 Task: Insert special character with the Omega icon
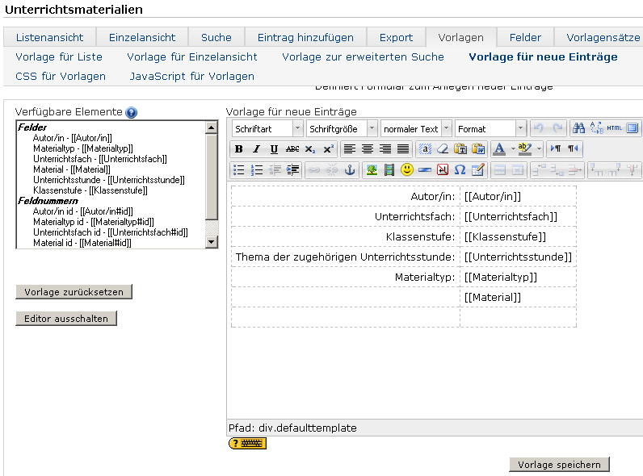[x=460, y=170]
